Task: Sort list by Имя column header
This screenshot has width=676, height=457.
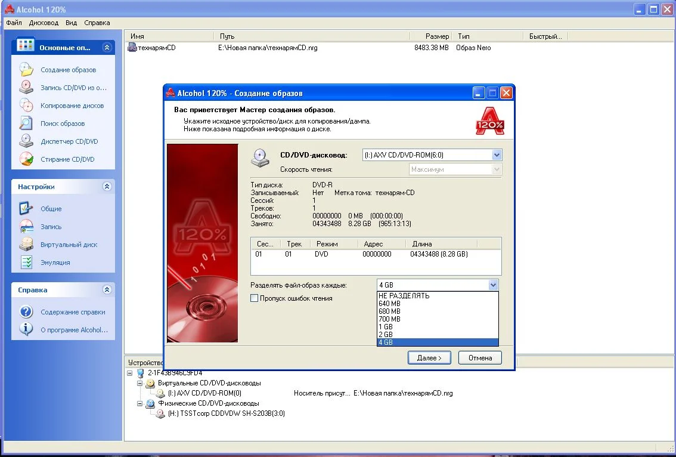Action: pyautogui.click(x=169, y=36)
